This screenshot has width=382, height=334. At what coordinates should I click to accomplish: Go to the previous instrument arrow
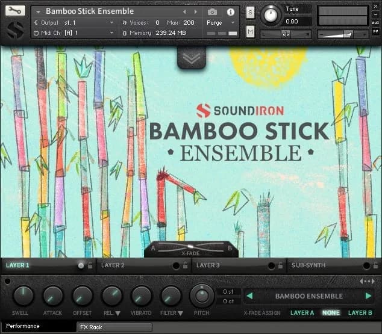click(184, 11)
